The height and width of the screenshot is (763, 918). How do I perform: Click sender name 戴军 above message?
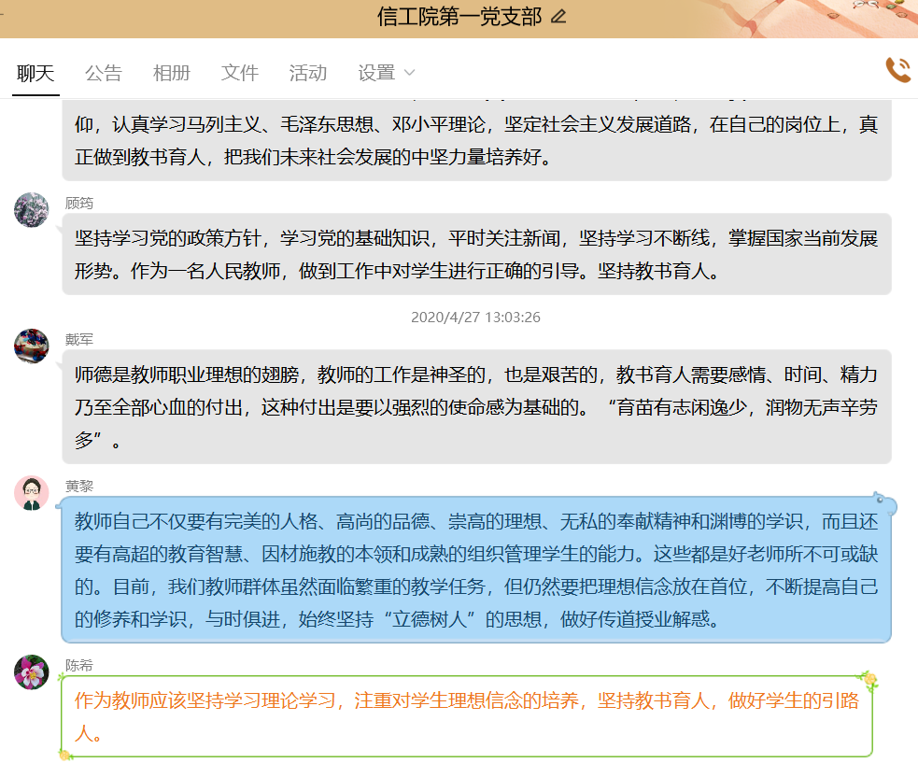click(x=79, y=339)
